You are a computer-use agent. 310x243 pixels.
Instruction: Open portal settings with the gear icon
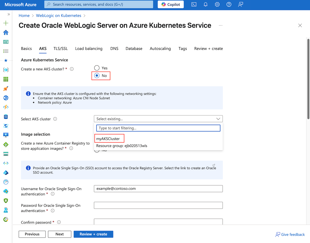click(217, 4)
